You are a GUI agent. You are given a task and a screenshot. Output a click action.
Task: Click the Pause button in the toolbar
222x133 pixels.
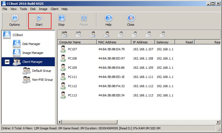pyautogui.click(x=84, y=20)
